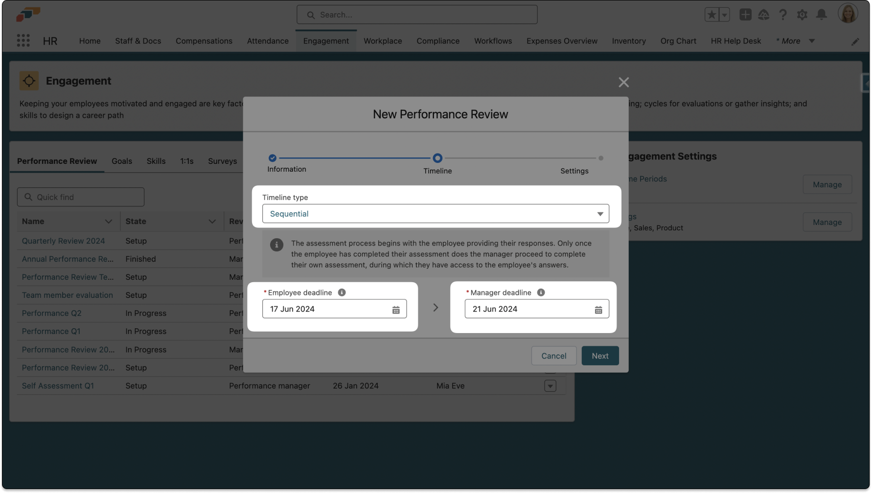Open Self Assessment Q1 row actions menu
This screenshot has height=493, width=872.
(x=550, y=386)
